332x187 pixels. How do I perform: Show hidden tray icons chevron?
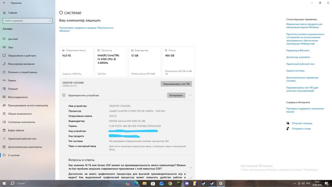(x=294, y=183)
